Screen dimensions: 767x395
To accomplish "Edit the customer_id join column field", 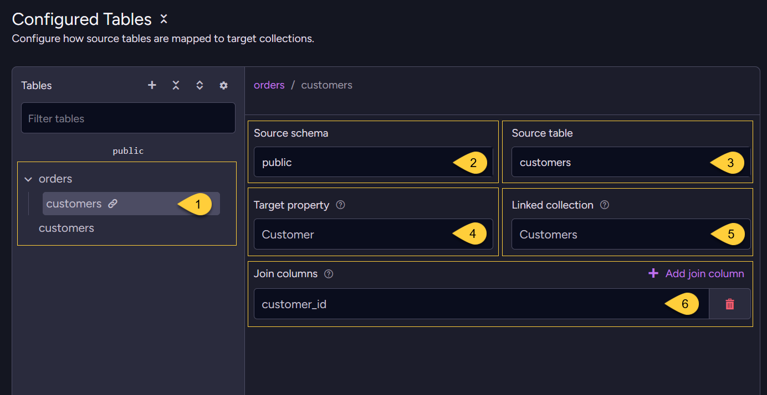I will 481,304.
